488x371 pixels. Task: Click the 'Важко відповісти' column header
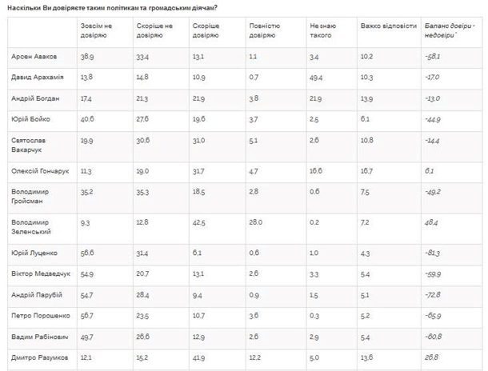point(389,26)
